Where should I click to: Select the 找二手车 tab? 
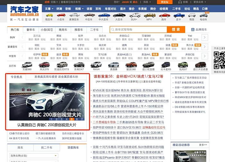click(x=47, y=148)
